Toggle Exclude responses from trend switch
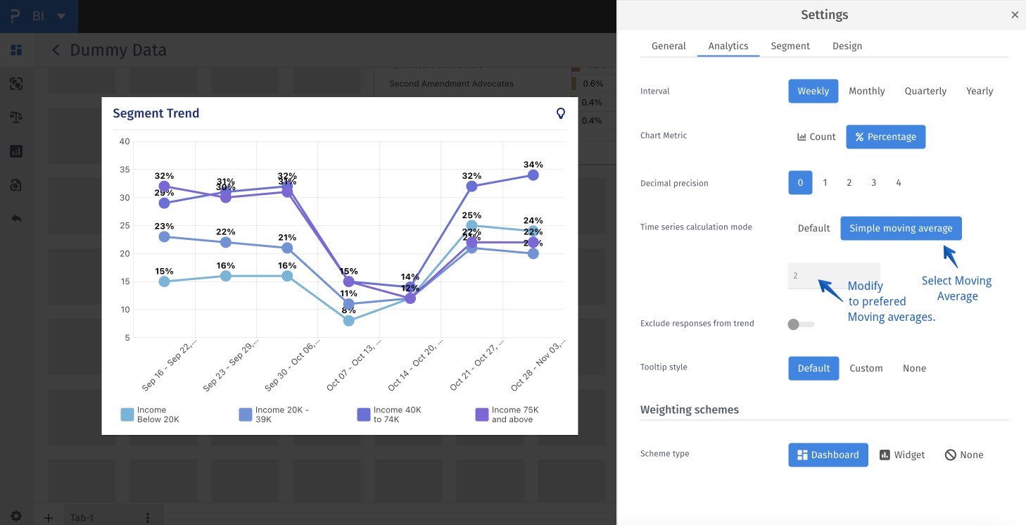 point(801,324)
